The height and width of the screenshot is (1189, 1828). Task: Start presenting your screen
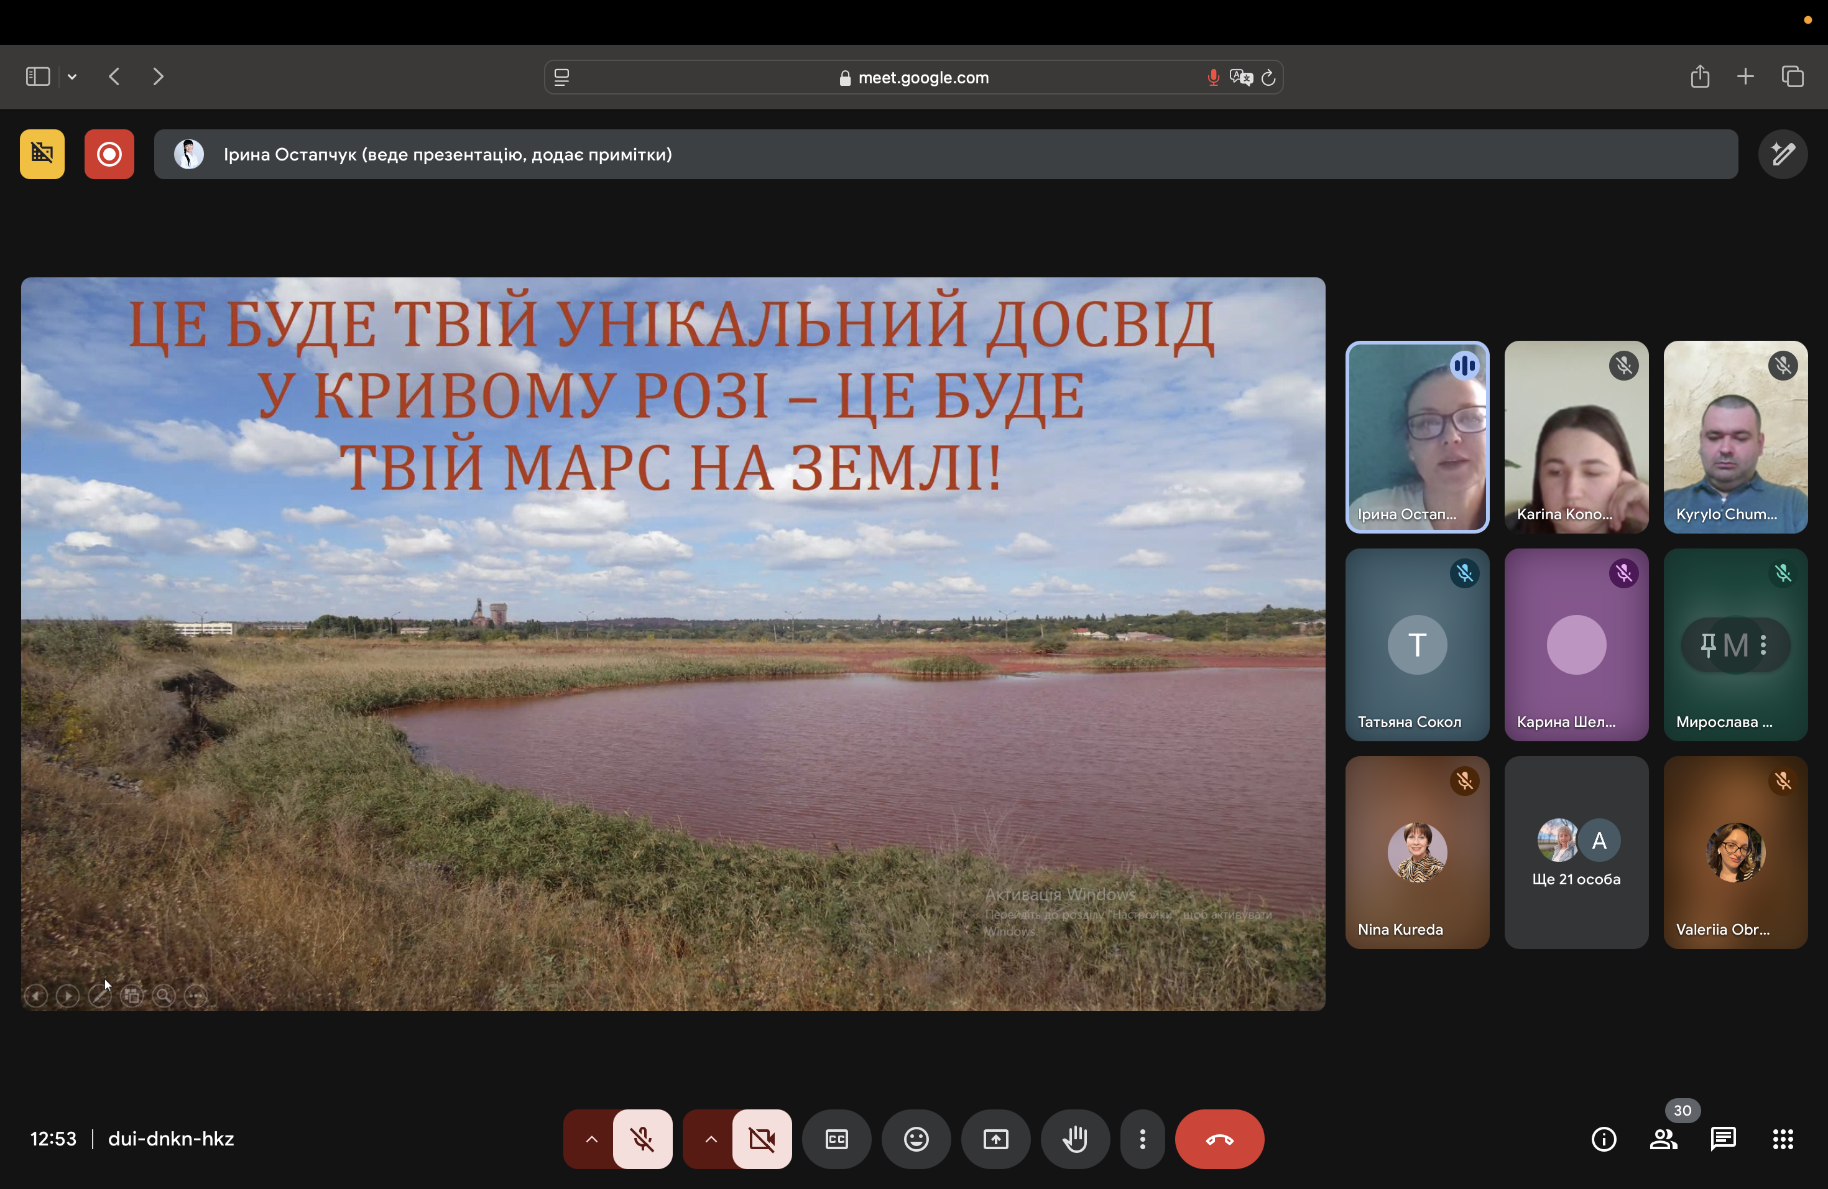pyautogui.click(x=995, y=1139)
